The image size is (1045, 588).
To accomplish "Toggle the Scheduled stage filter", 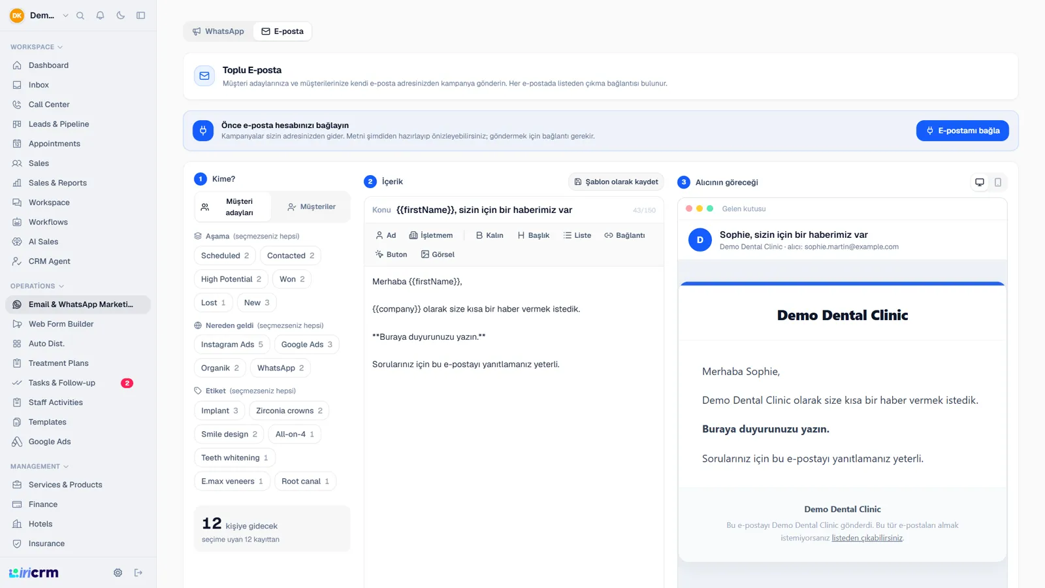I will click(x=225, y=256).
